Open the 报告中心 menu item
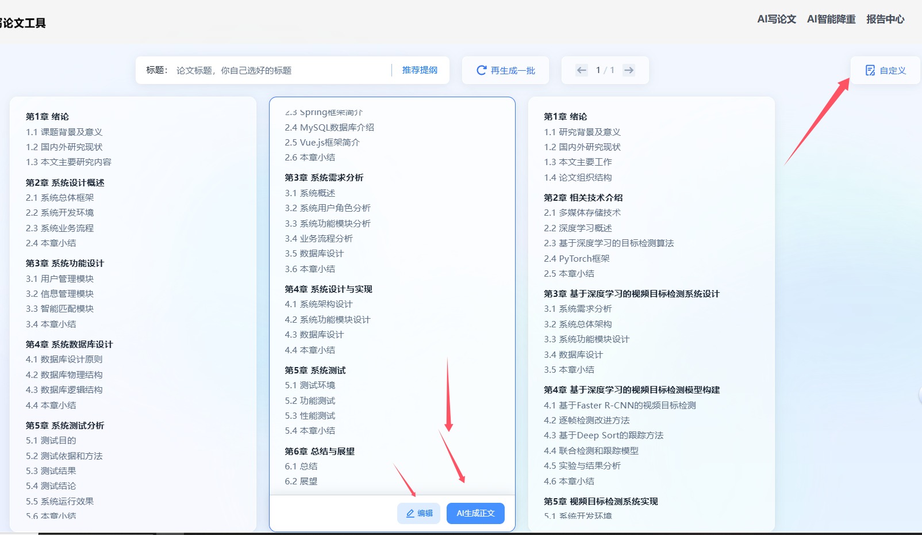This screenshot has height=535, width=922. tap(885, 19)
